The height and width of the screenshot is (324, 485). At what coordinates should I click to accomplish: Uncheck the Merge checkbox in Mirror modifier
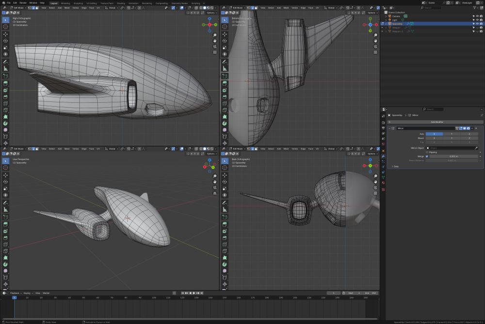427,156
